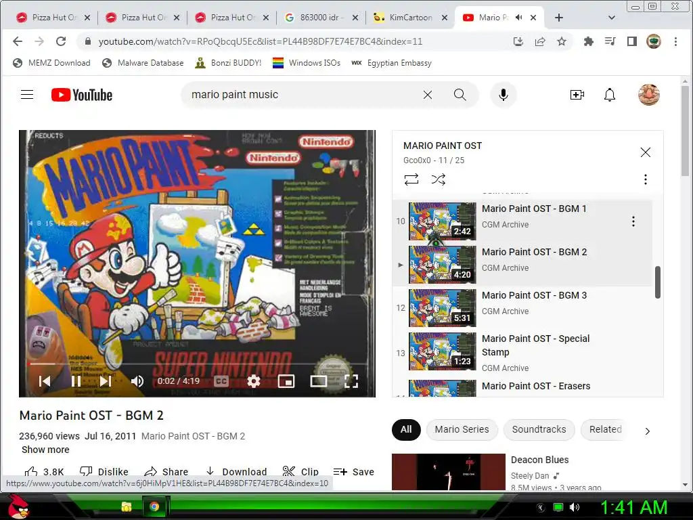Open the MEMZ Download bookmark
This screenshot has width=693, height=520.
51,63
